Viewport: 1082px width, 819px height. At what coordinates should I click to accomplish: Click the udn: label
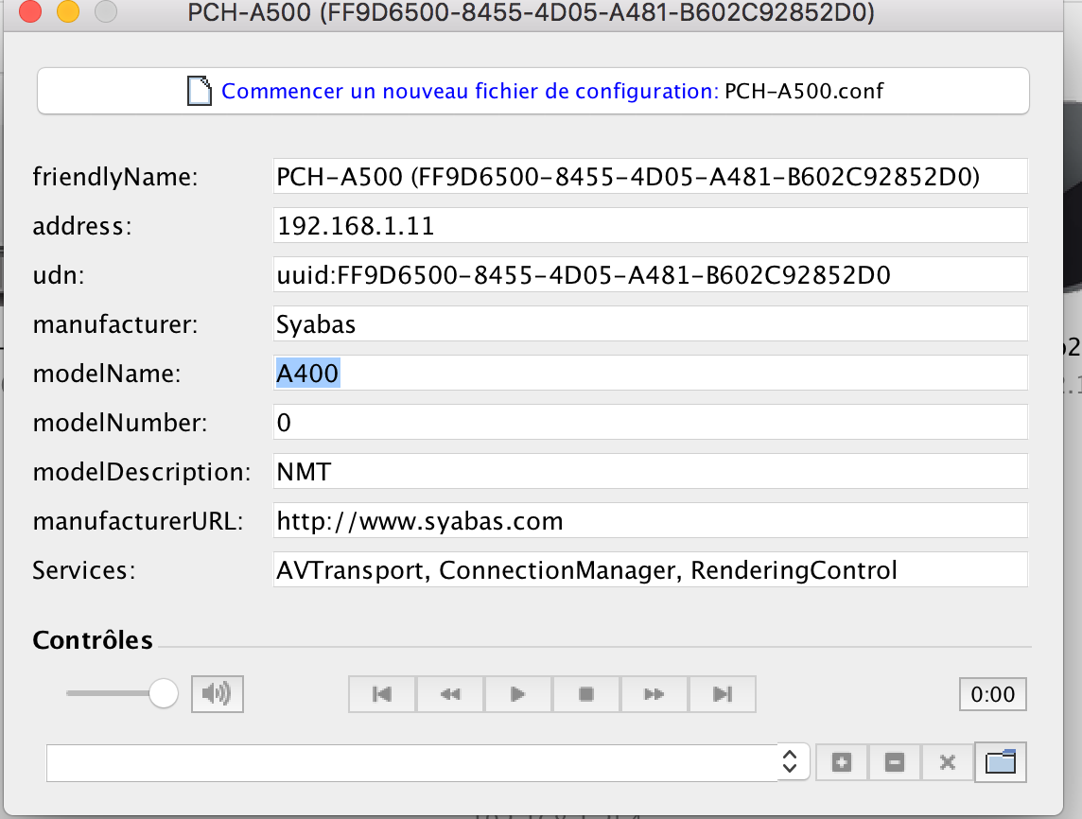pos(59,275)
